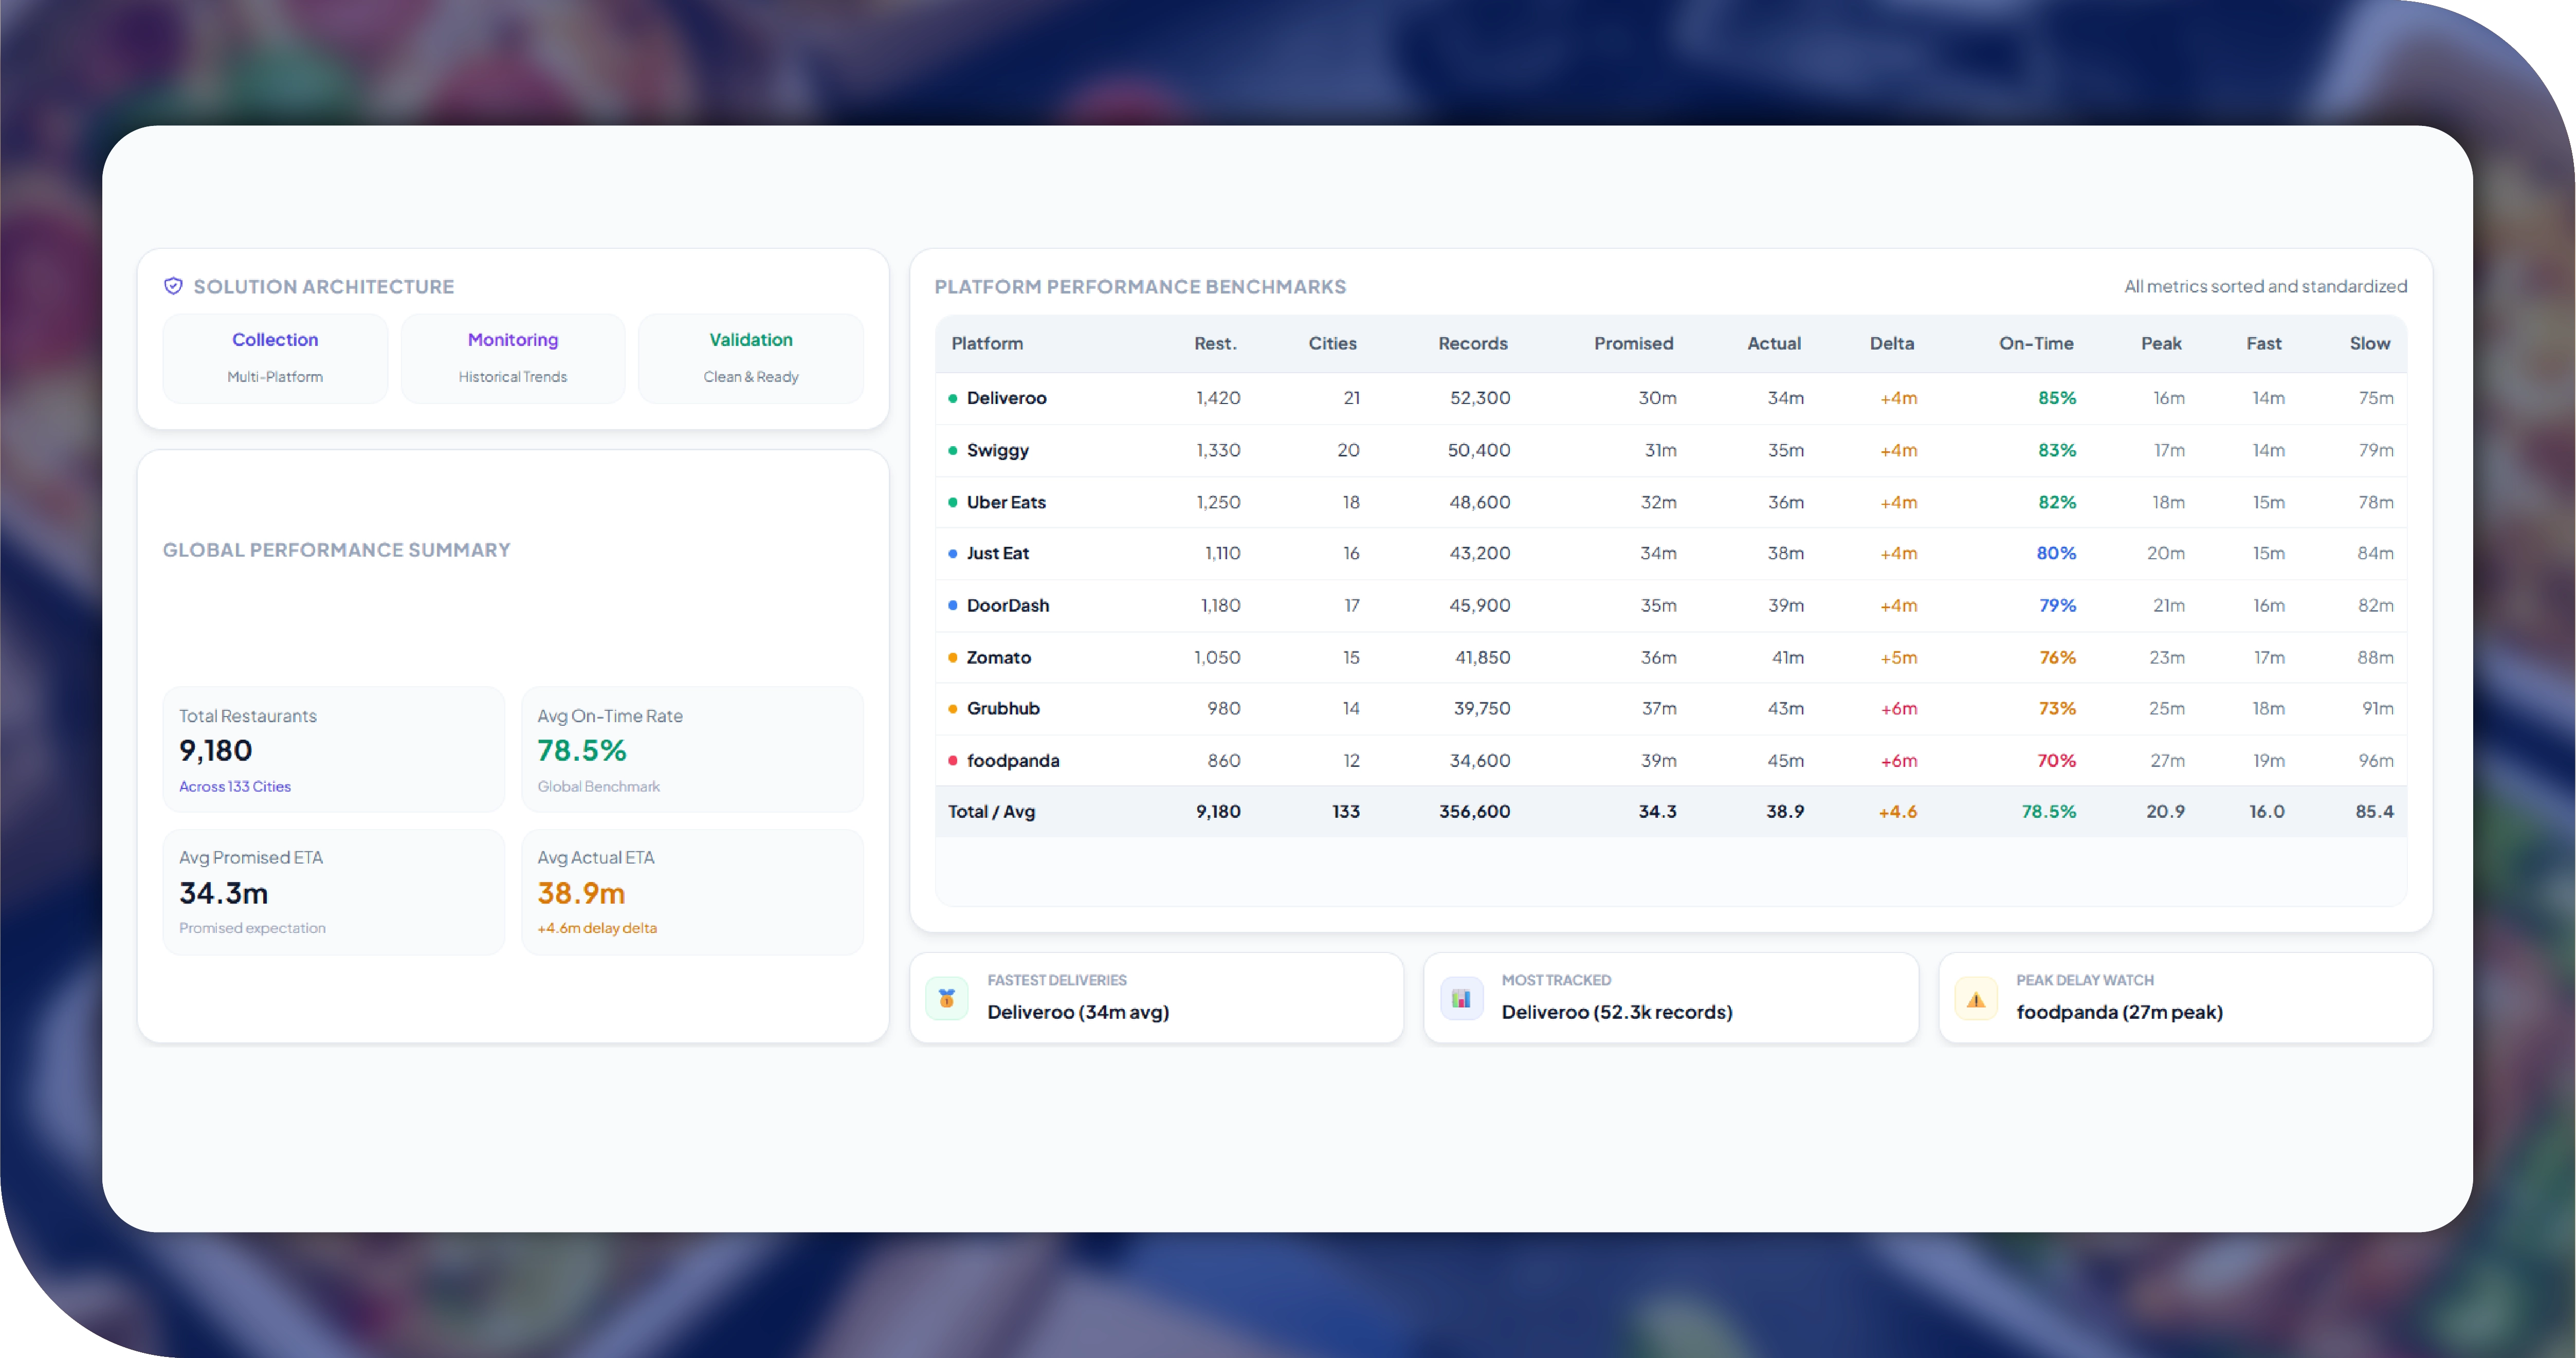Click Swiggy's 50,400 records value
Viewport: 2576px width, 1358px height.
[1479, 450]
